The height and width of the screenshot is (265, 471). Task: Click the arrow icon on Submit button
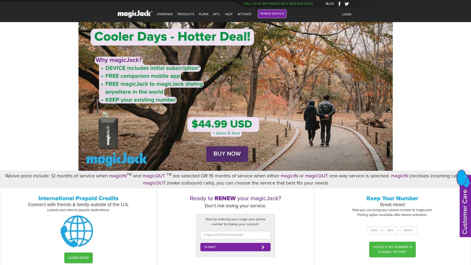pos(263,247)
